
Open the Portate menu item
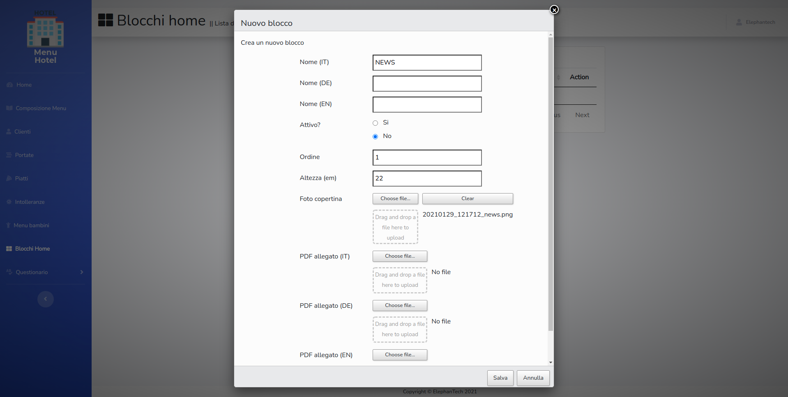(24, 155)
